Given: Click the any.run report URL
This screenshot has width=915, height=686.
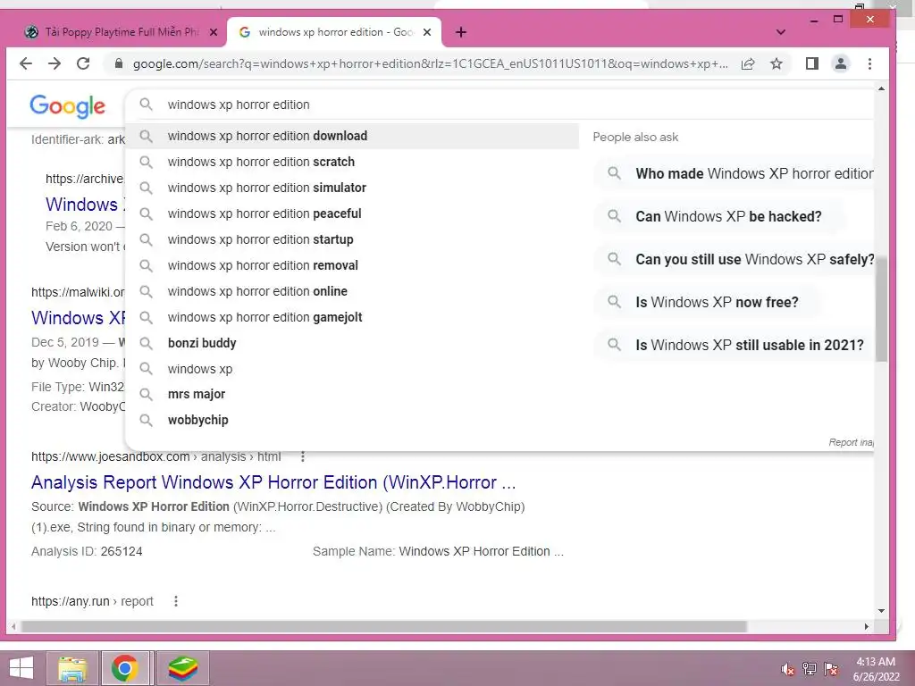Looking at the screenshot, I should (92, 601).
